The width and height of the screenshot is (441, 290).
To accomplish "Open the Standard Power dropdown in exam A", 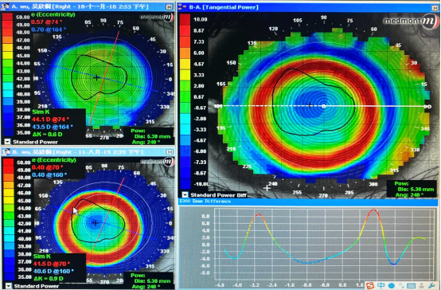I will coord(7,142).
